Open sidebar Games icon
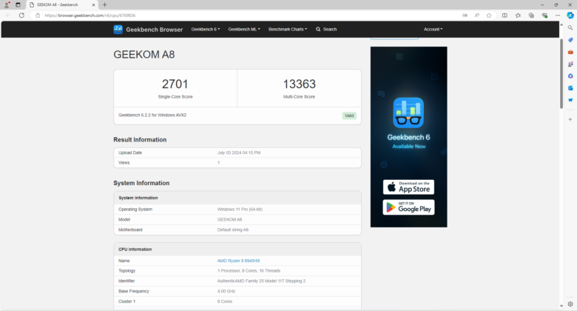577x311 pixels. point(570,64)
